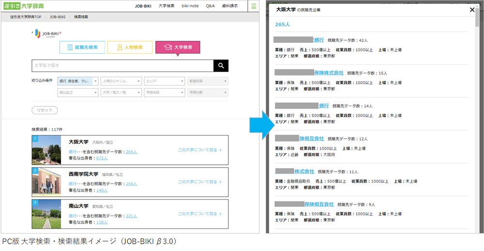The width and height of the screenshot is (484, 251).
Task: Click 南山大学's この大学について知る link
Action: coord(200,214)
